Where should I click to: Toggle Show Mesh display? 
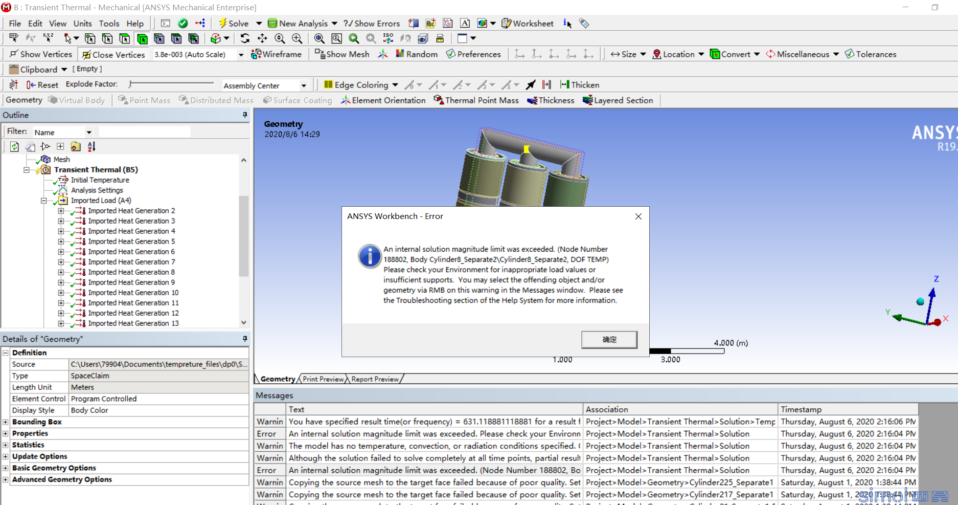click(342, 54)
